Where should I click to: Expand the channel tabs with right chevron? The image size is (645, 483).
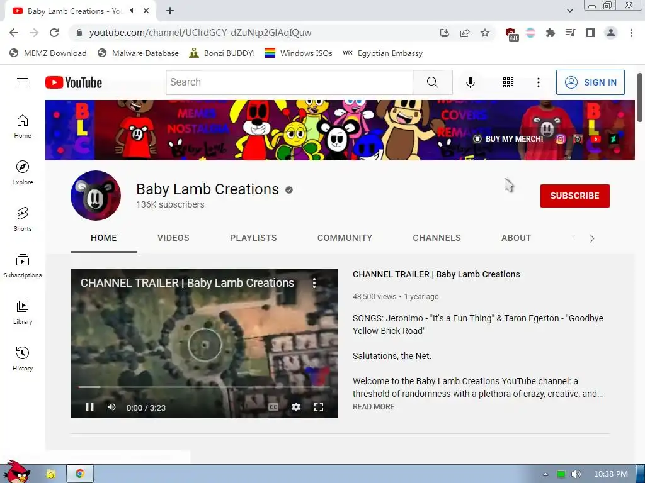click(592, 238)
